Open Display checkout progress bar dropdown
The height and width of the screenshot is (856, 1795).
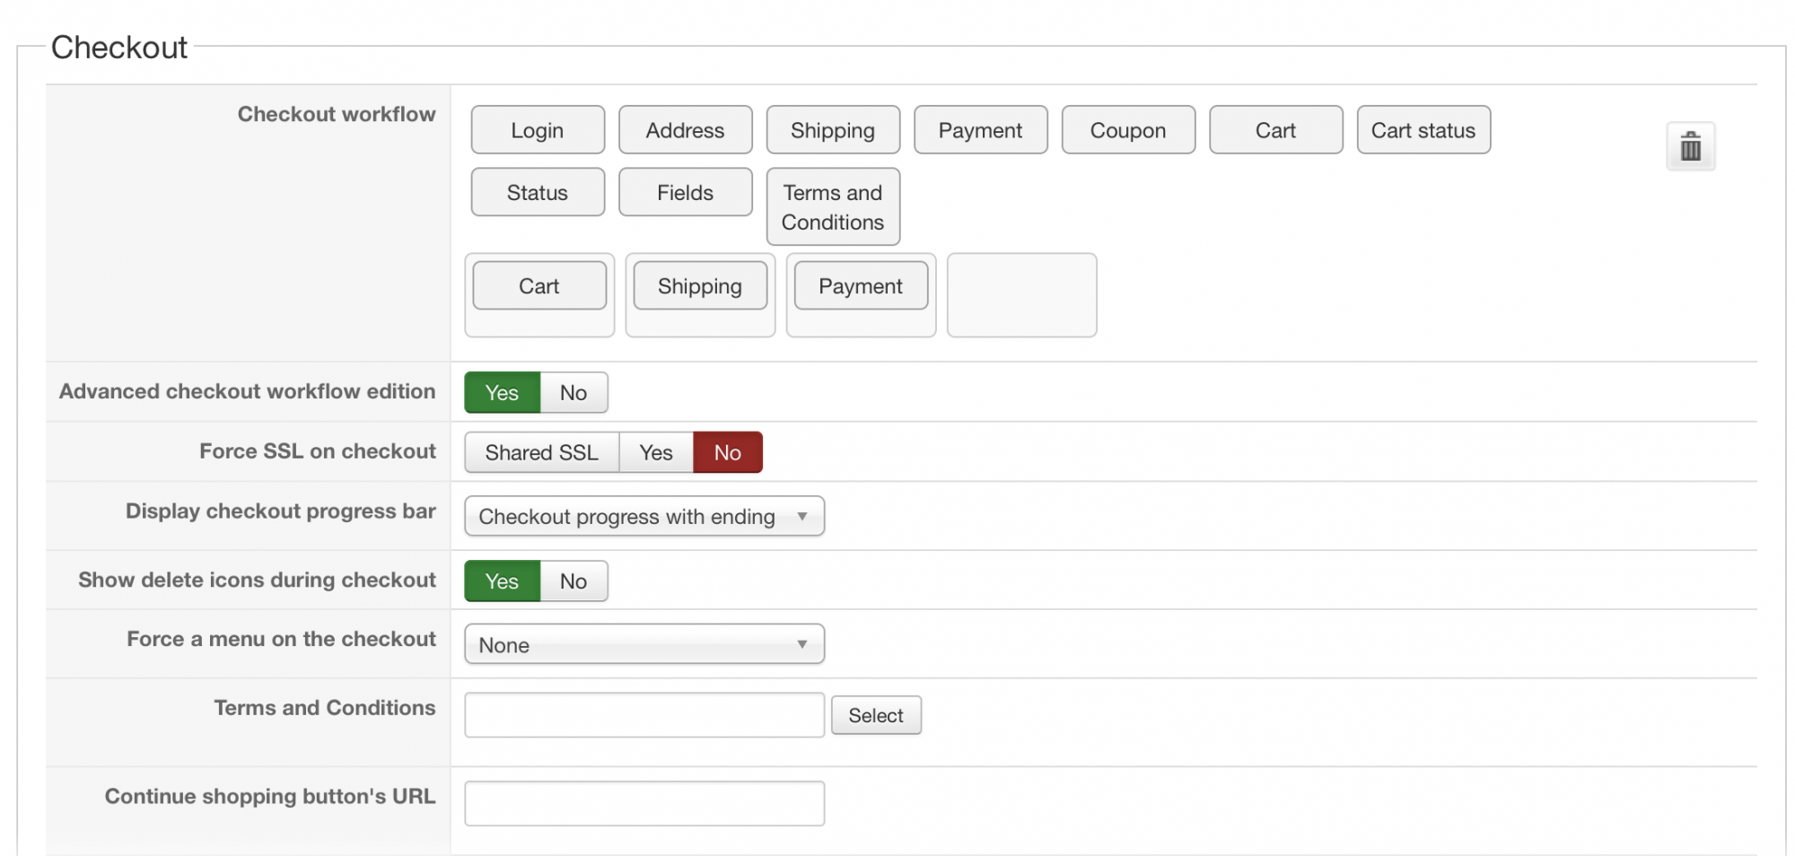pos(644,517)
